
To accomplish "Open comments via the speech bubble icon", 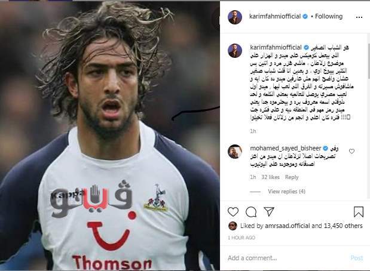I will 251,212.
